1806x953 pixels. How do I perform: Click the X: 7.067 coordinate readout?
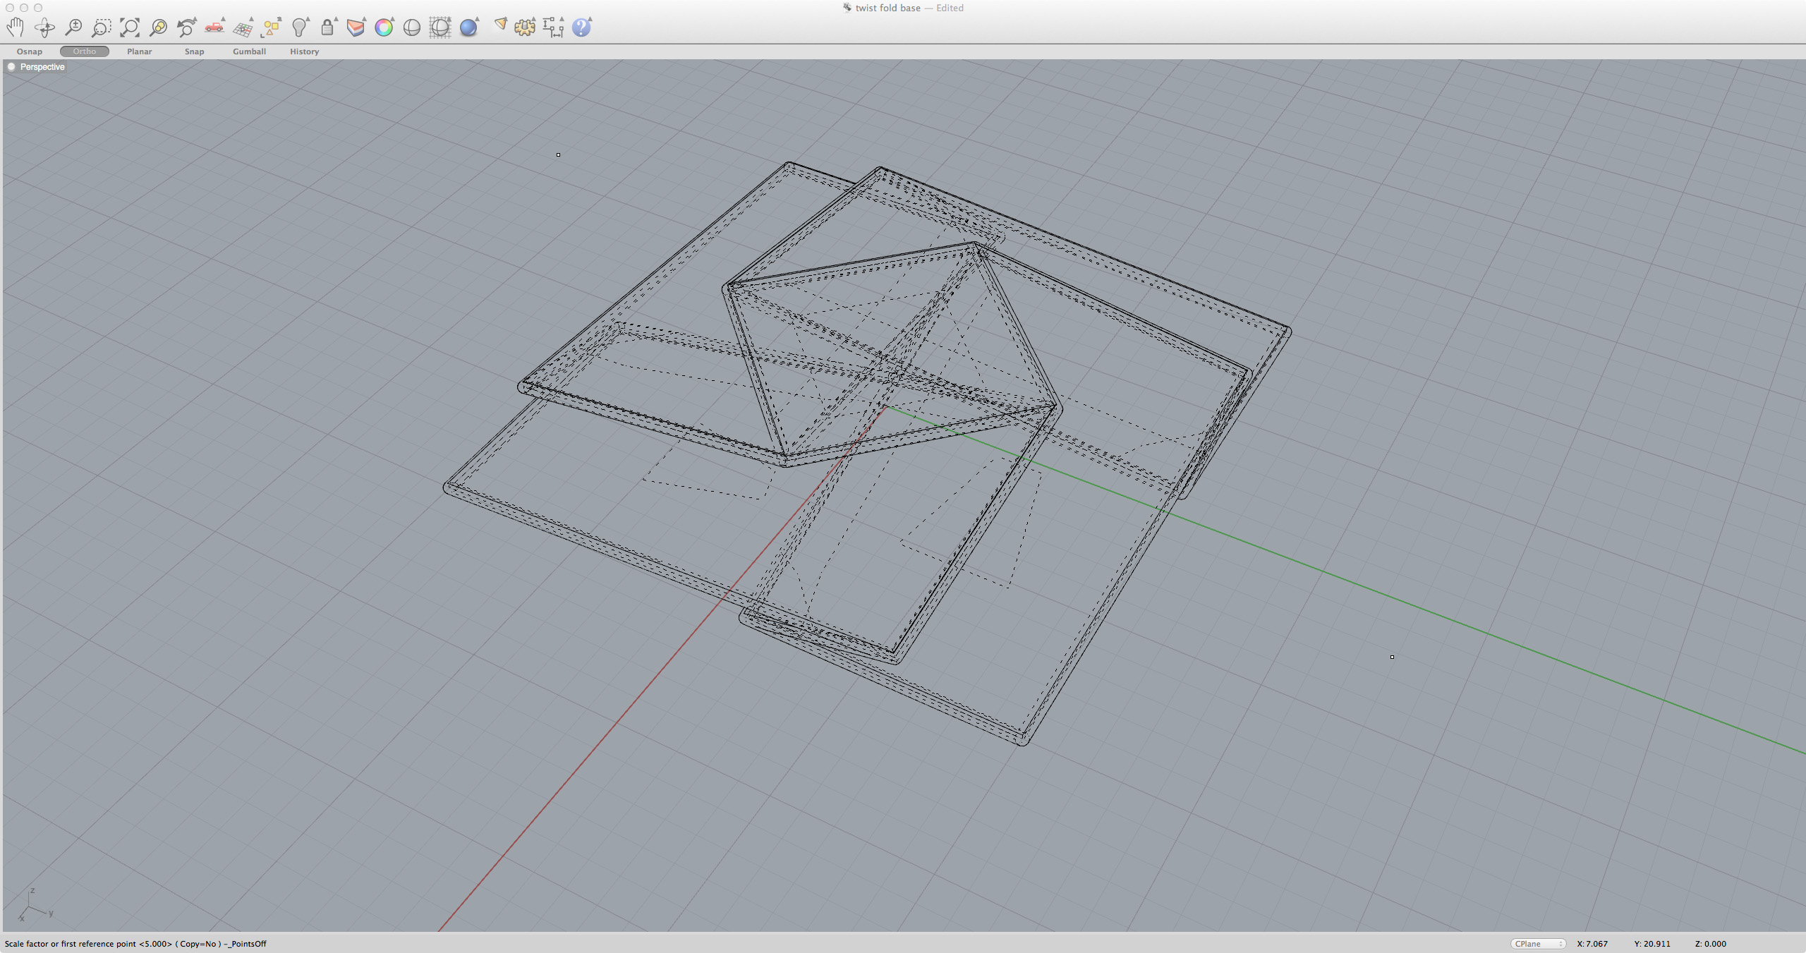1592,944
